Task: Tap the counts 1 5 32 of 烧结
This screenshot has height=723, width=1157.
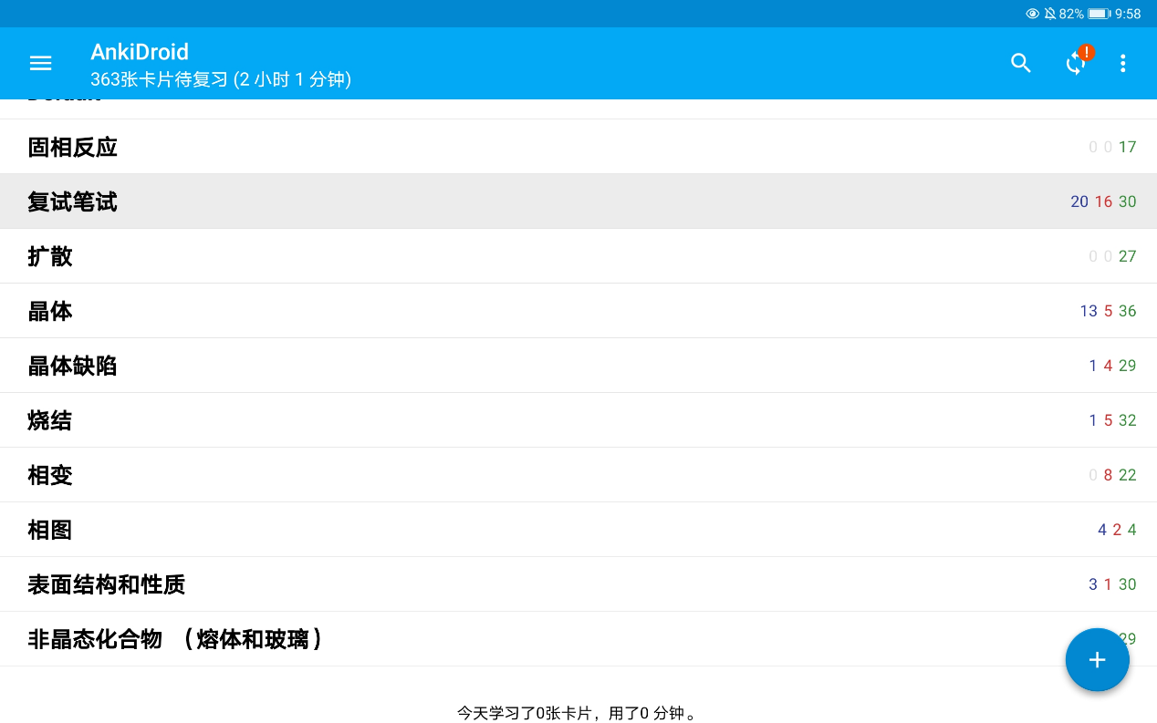Action: (1113, 420)
